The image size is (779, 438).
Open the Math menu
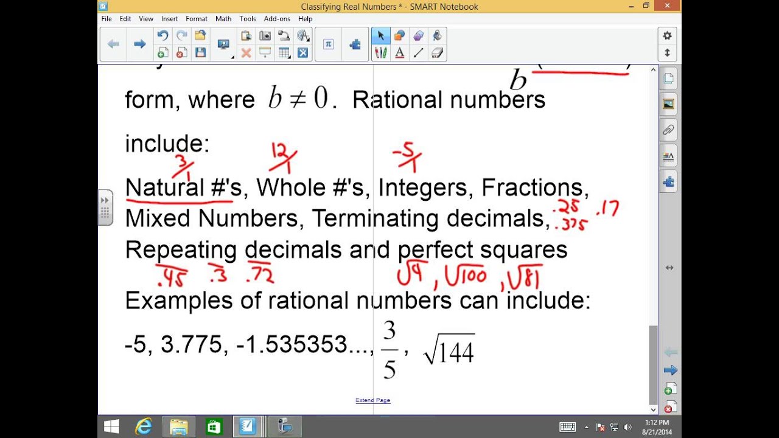tap(223, 19)
